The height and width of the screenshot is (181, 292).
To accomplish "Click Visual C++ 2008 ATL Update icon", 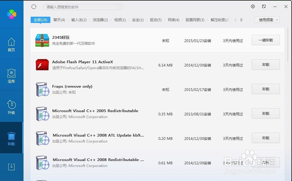I will coord(43,138).
